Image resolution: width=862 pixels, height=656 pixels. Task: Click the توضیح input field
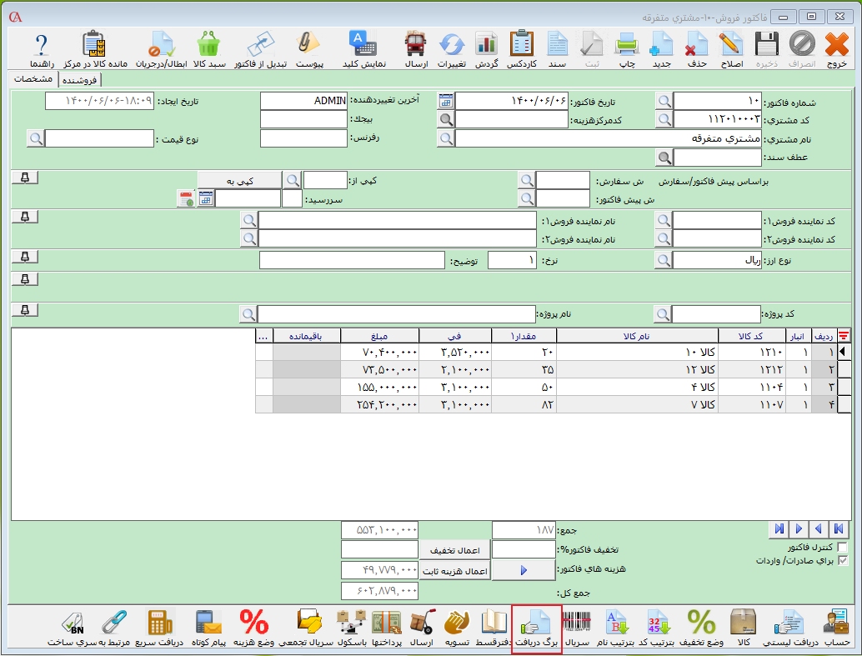coord(352,260)
